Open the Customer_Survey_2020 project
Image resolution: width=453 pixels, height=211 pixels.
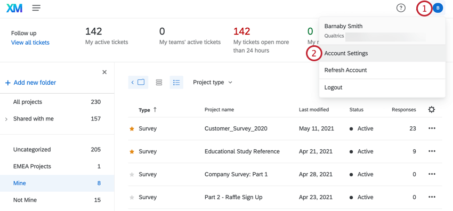pos(236,128)
